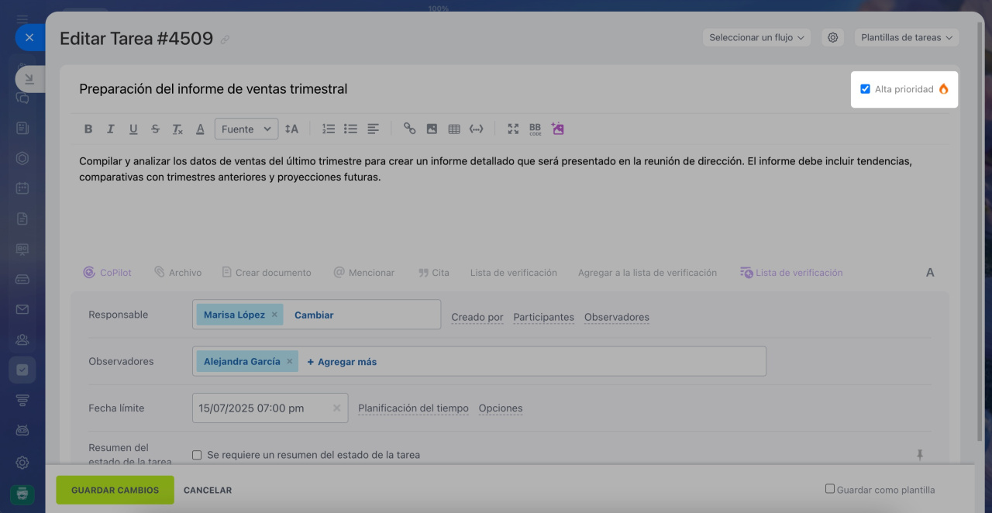Click CANCELAR to discard changes
Screen dimensions: 992x513
pyautogui.click(x=208, y=490)
